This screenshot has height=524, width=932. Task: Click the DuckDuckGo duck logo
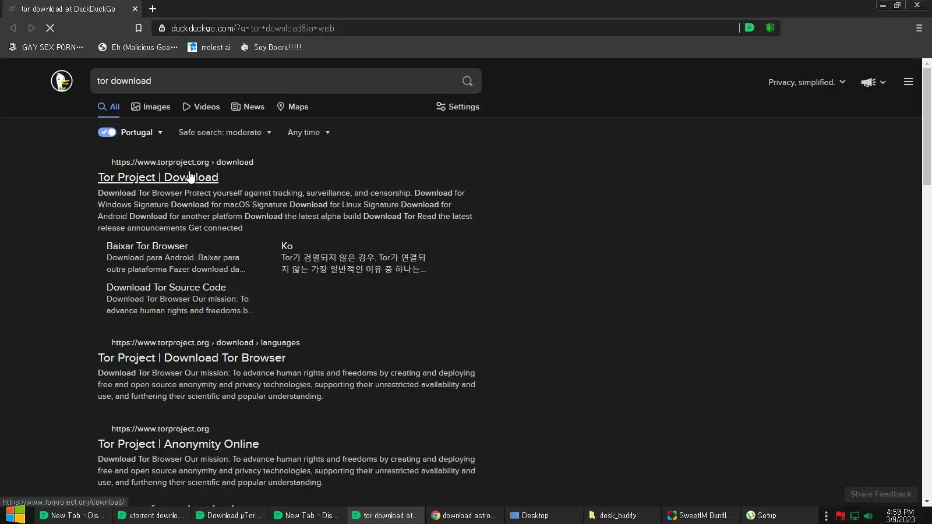(61, 81)
